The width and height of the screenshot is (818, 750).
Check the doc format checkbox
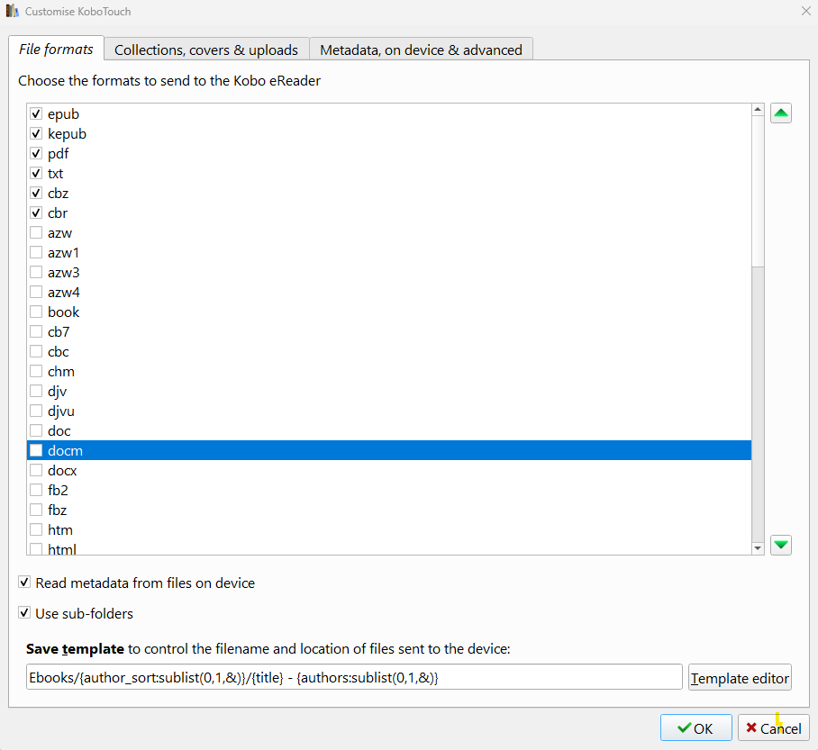36,430
